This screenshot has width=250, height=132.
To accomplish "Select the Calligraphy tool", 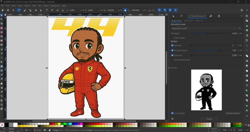I will (x=2, y=58).
